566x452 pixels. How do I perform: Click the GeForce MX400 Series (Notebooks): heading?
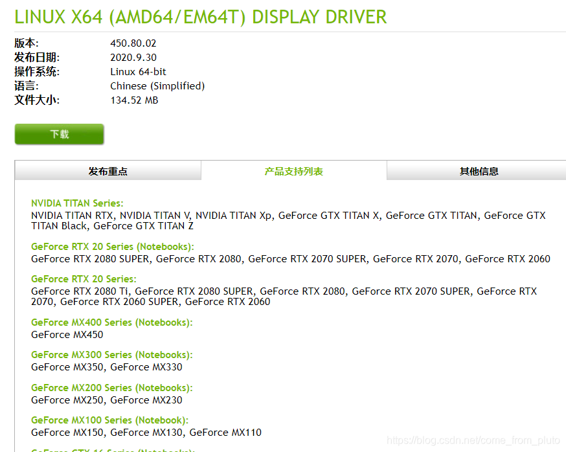pos(112,322)
